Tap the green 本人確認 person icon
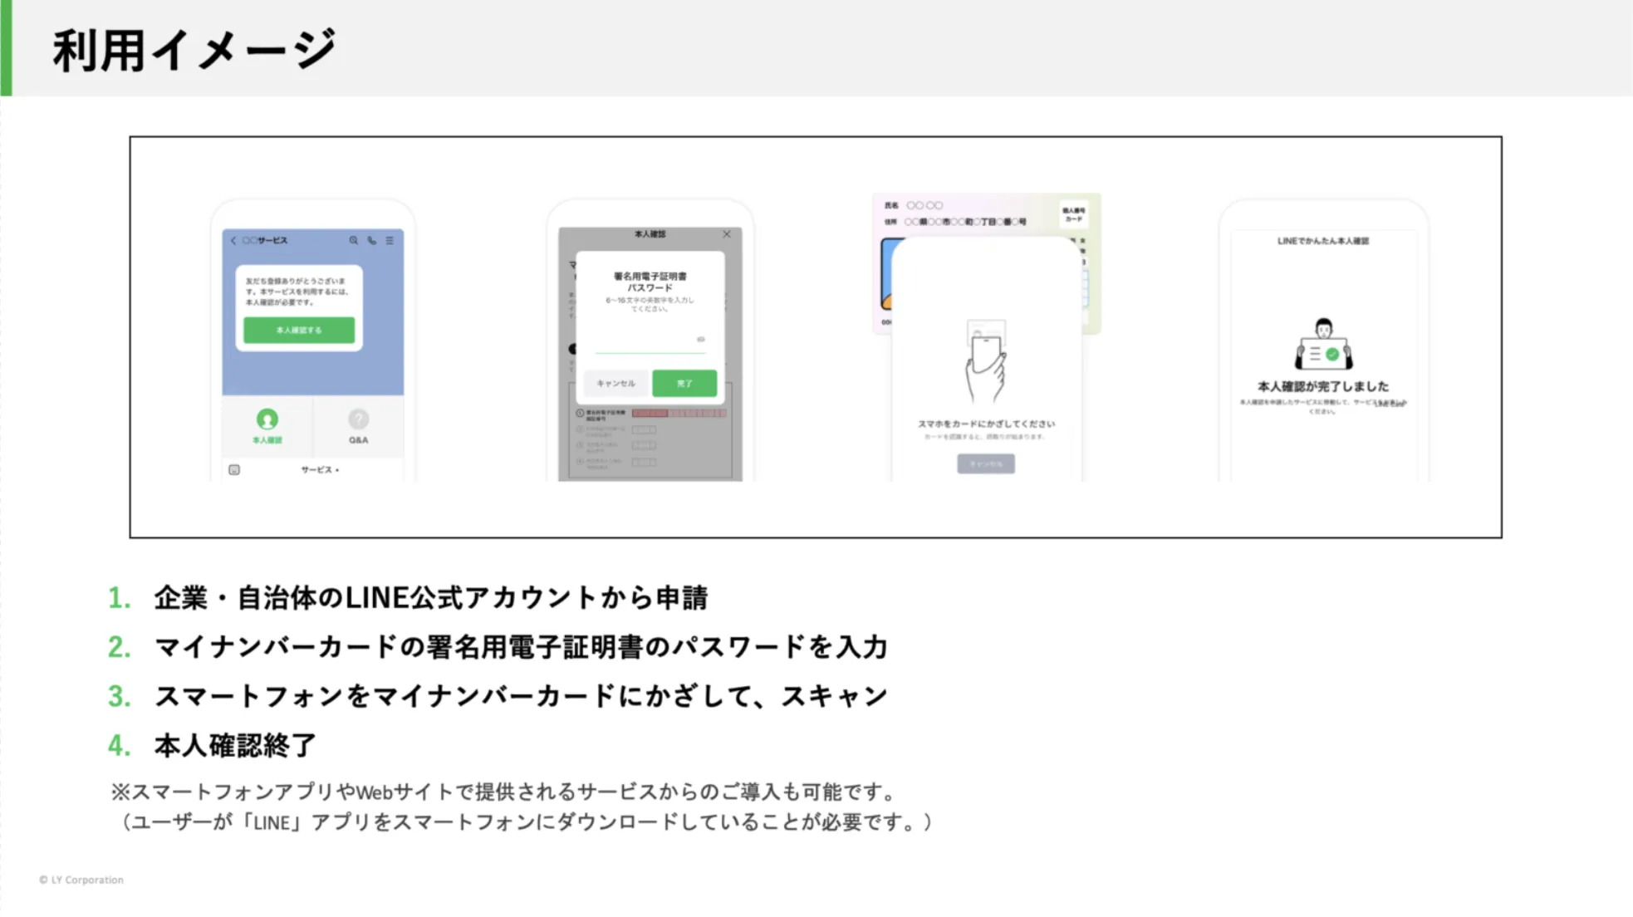This screenshot has height=917, width=1633. pos(267,419)
